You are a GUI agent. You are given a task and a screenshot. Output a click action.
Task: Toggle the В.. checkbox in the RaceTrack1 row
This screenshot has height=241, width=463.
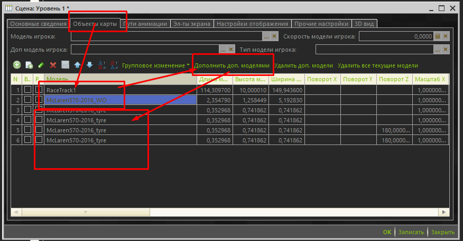[27, 89]
